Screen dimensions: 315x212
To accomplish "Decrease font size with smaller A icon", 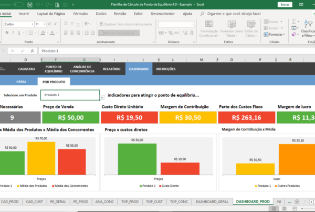I will click(x=56, y=24).
